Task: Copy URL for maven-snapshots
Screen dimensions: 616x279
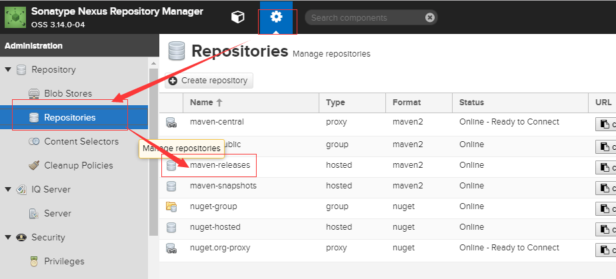Action: pos(606,188)
